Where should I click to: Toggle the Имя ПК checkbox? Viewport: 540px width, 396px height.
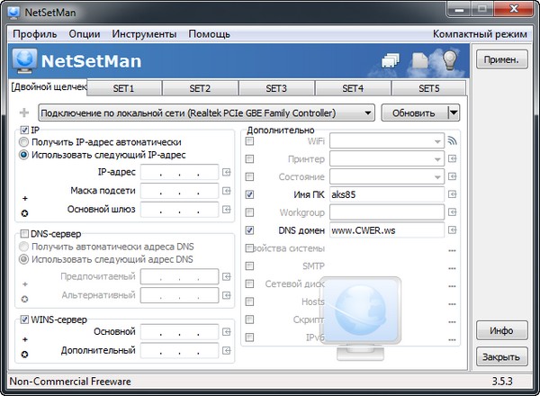tap(250, 193)
